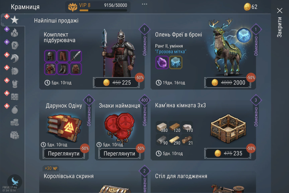Select the gift boxes category icon

(15, 135)
